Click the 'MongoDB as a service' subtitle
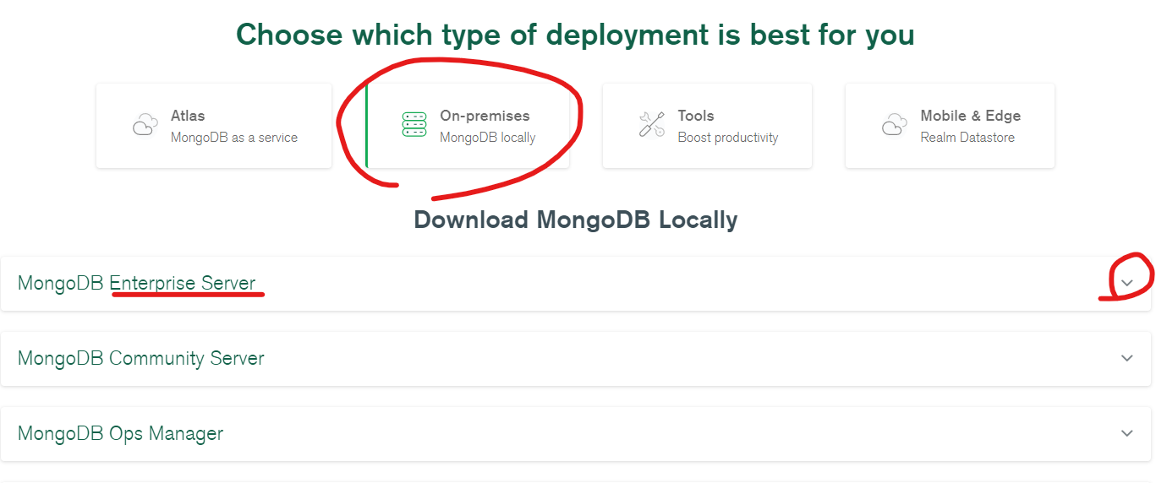 pos(234,138)
